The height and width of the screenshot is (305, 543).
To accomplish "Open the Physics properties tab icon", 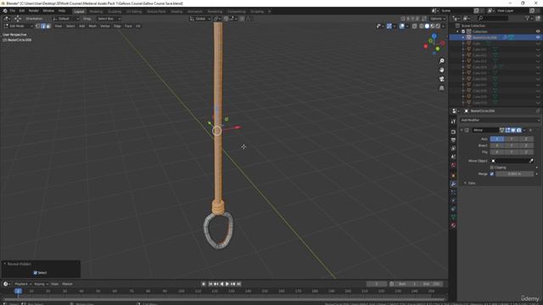I will click(x=453, y=201).
